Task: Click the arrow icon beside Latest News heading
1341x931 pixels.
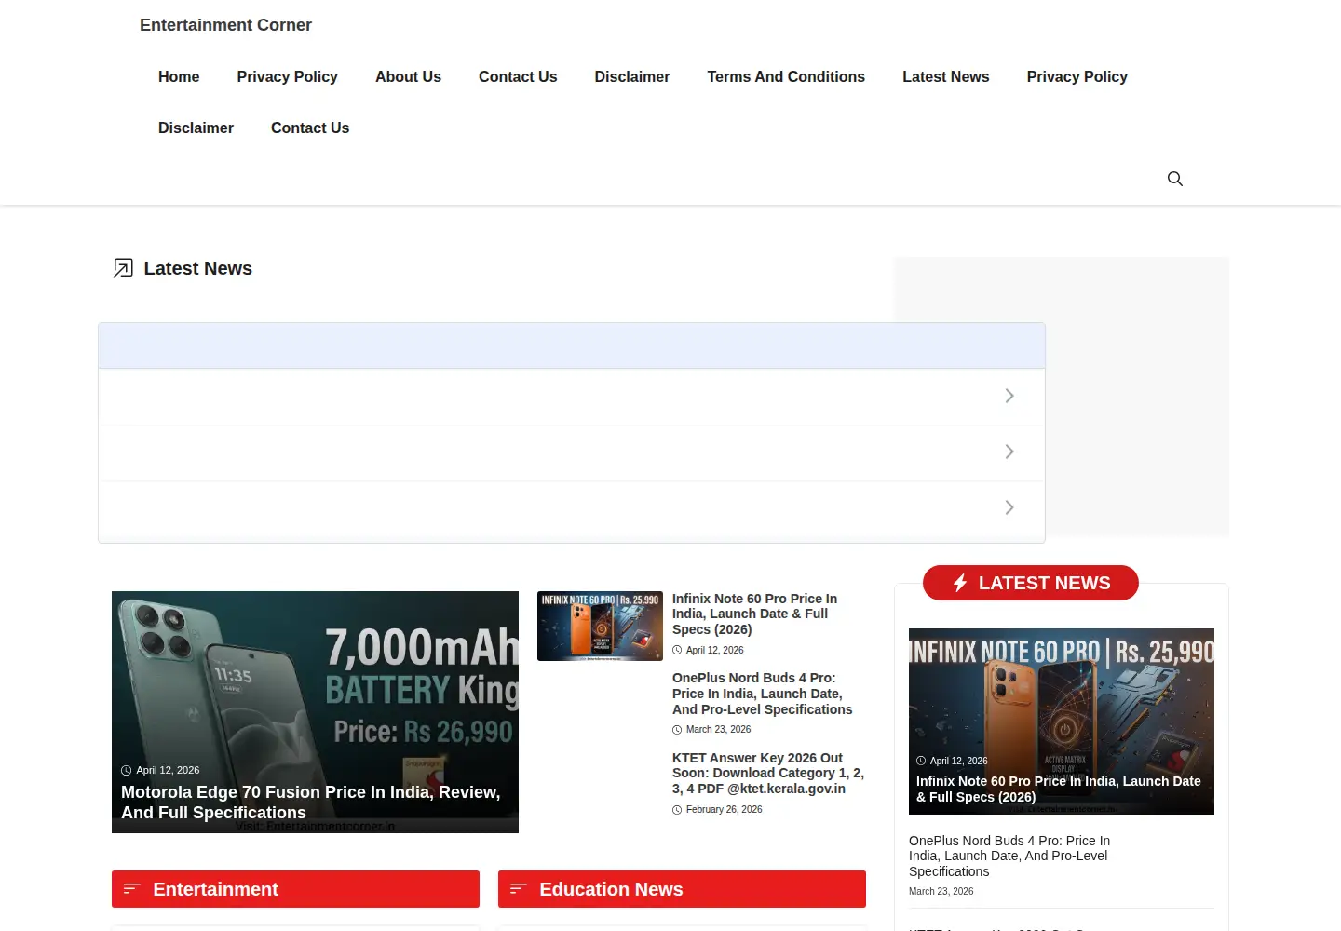Action: (x=123, y=268)
